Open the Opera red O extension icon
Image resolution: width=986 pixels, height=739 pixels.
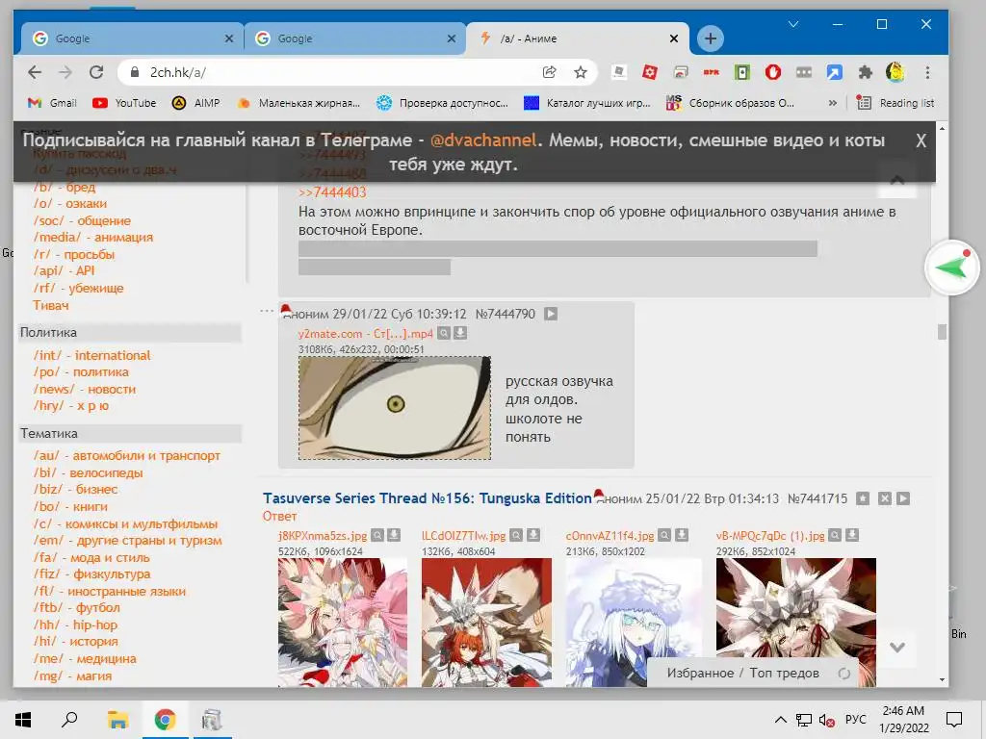[x=773, y=72]
